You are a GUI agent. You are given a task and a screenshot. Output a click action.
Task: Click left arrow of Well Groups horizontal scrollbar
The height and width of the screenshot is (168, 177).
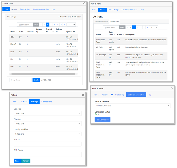click(10, 74)
